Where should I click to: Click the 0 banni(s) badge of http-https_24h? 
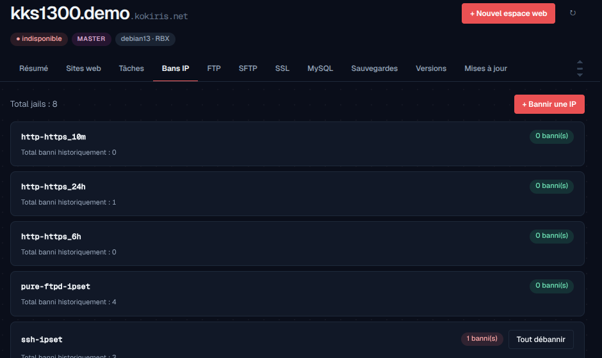pyautogui.click(x=551, y=186)
